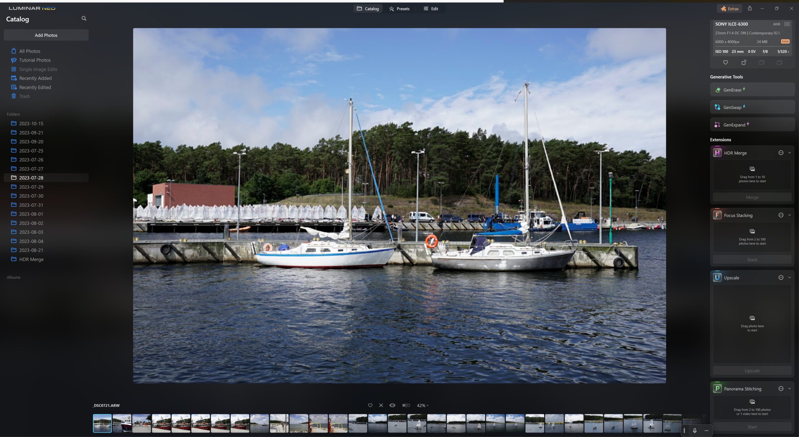Collapse the Focus Stacking panel chevron
The height and width of the screenshot is (437, 799).
click(790, 215)
